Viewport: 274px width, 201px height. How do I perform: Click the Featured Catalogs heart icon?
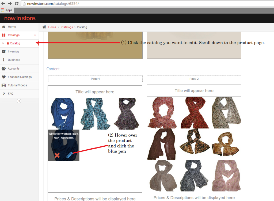point(3,77)
